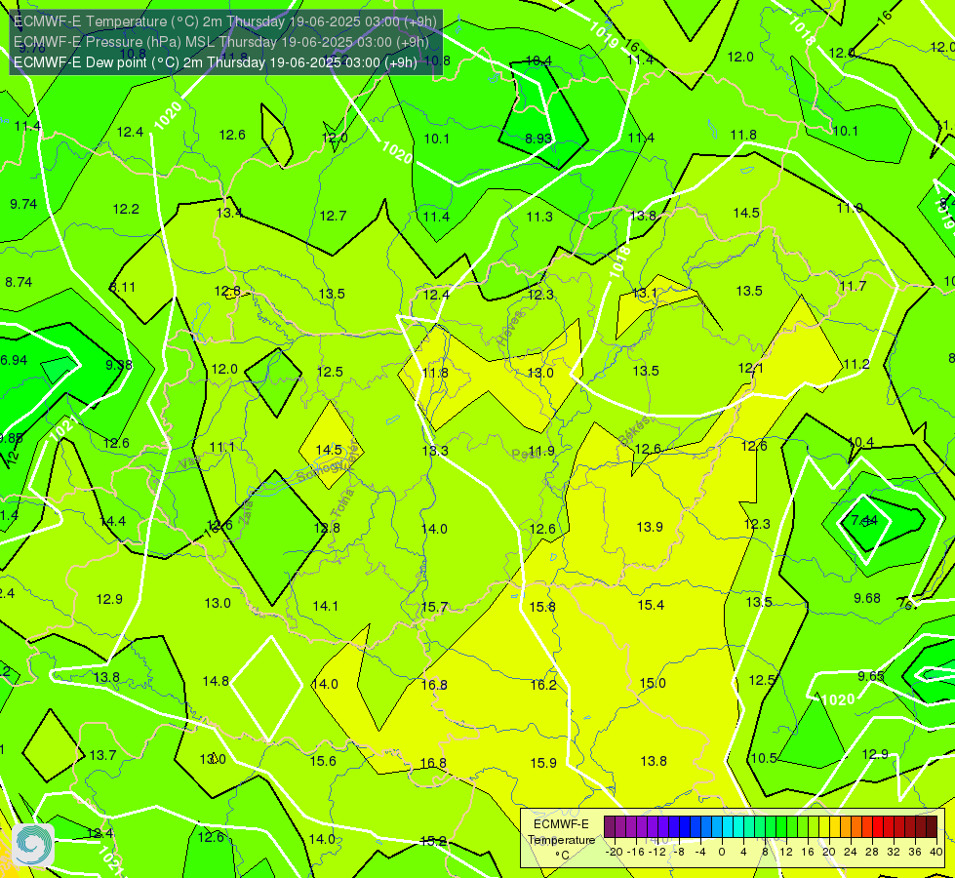Viewport: 955px width, 878px height.
Task: Pick the dark purple swatch above -20
Action: pos(609,827)
